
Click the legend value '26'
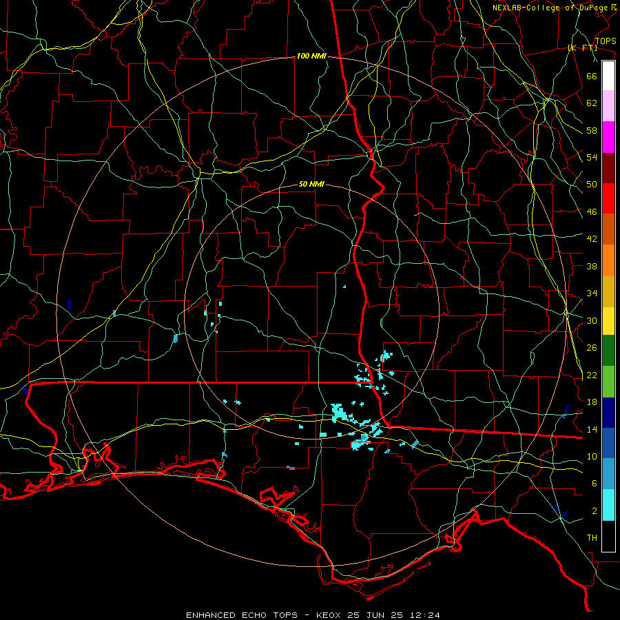[592, 348]
